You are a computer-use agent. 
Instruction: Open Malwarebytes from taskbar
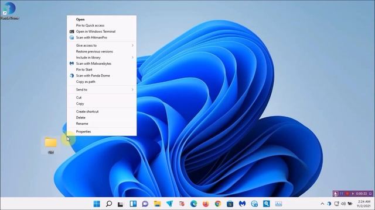pos(242,204)
